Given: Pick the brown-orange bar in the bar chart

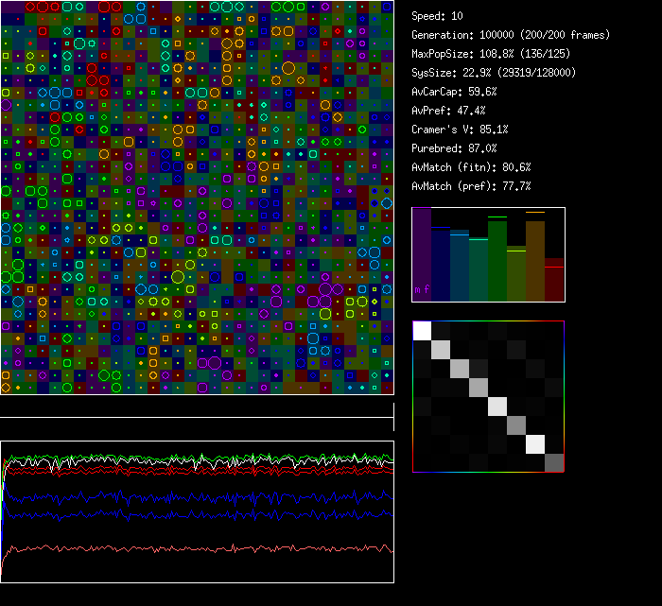Looking at the screenshot, I should (535, 260).
